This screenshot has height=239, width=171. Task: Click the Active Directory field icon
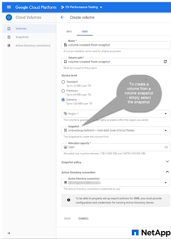(x=65, y=183)
